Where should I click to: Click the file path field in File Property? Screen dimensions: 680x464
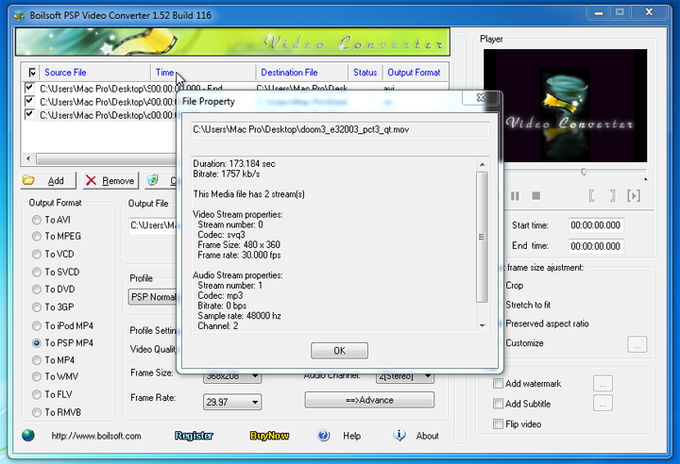point(340,130)
